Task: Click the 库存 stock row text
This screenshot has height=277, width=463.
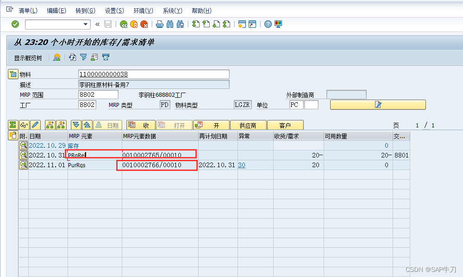Action: [x=74, y=145]
